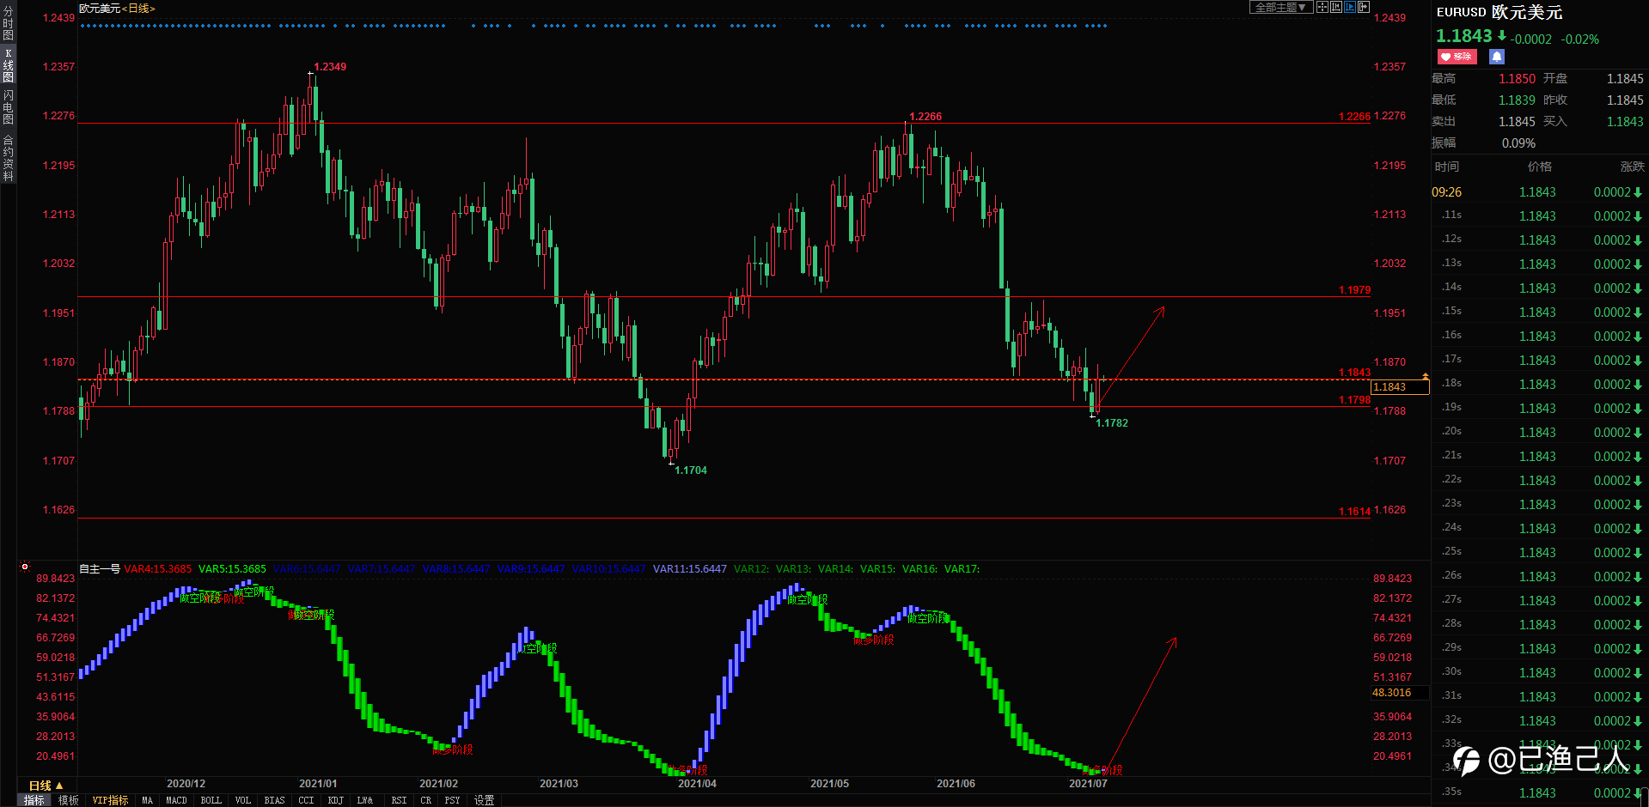Viewport: 1649px width, 807px height.
Task: Click the bell alert icon
Action: 1497,57
